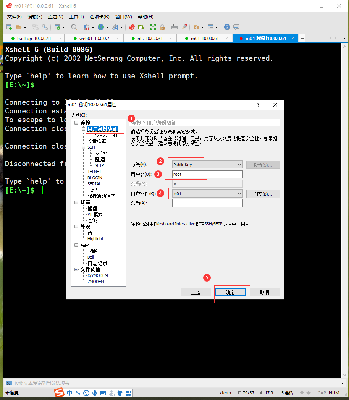The image size is (349, 400).
Task: Click the 浏览(B)... button
Action: tap(263, 194)
